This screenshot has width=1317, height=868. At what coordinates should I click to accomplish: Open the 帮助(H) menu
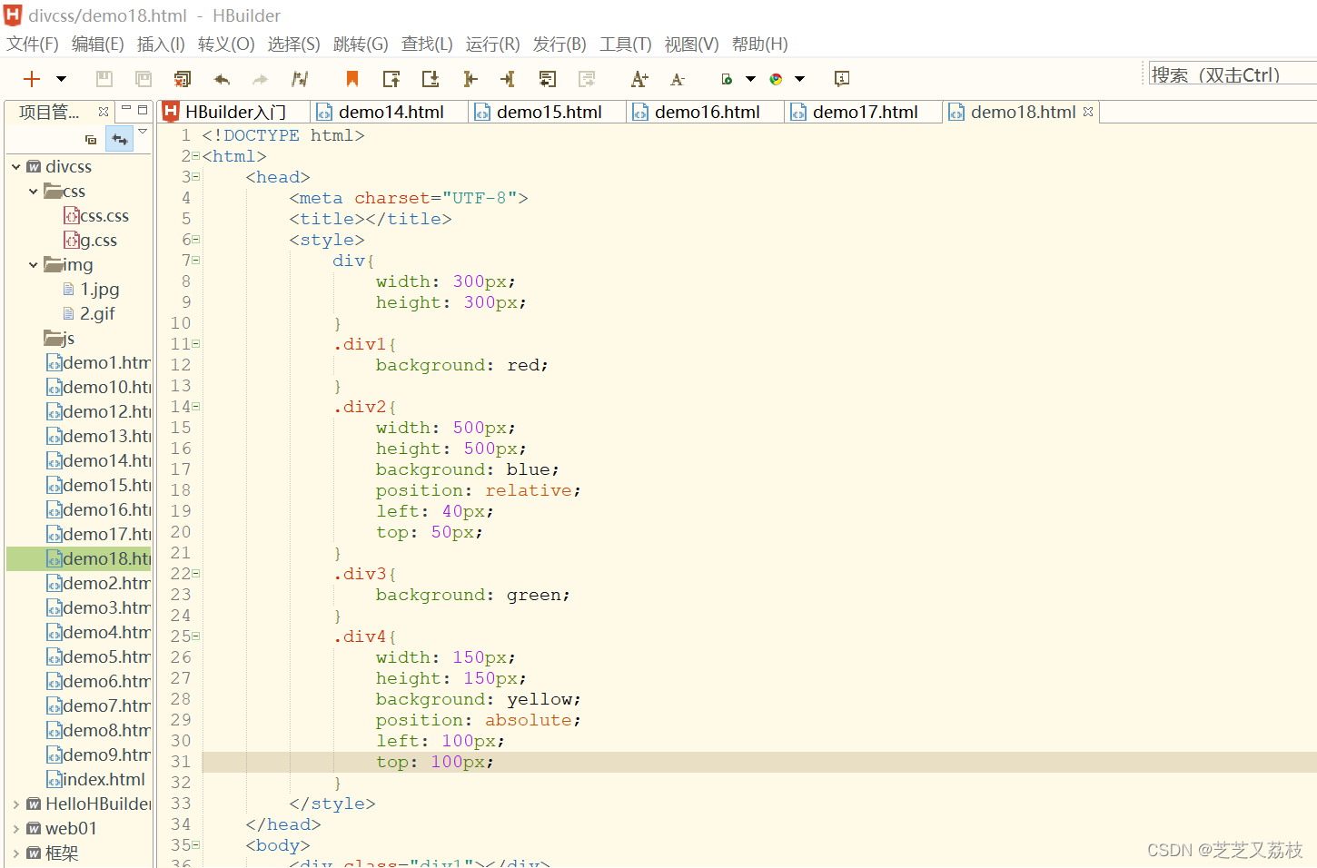759,44
